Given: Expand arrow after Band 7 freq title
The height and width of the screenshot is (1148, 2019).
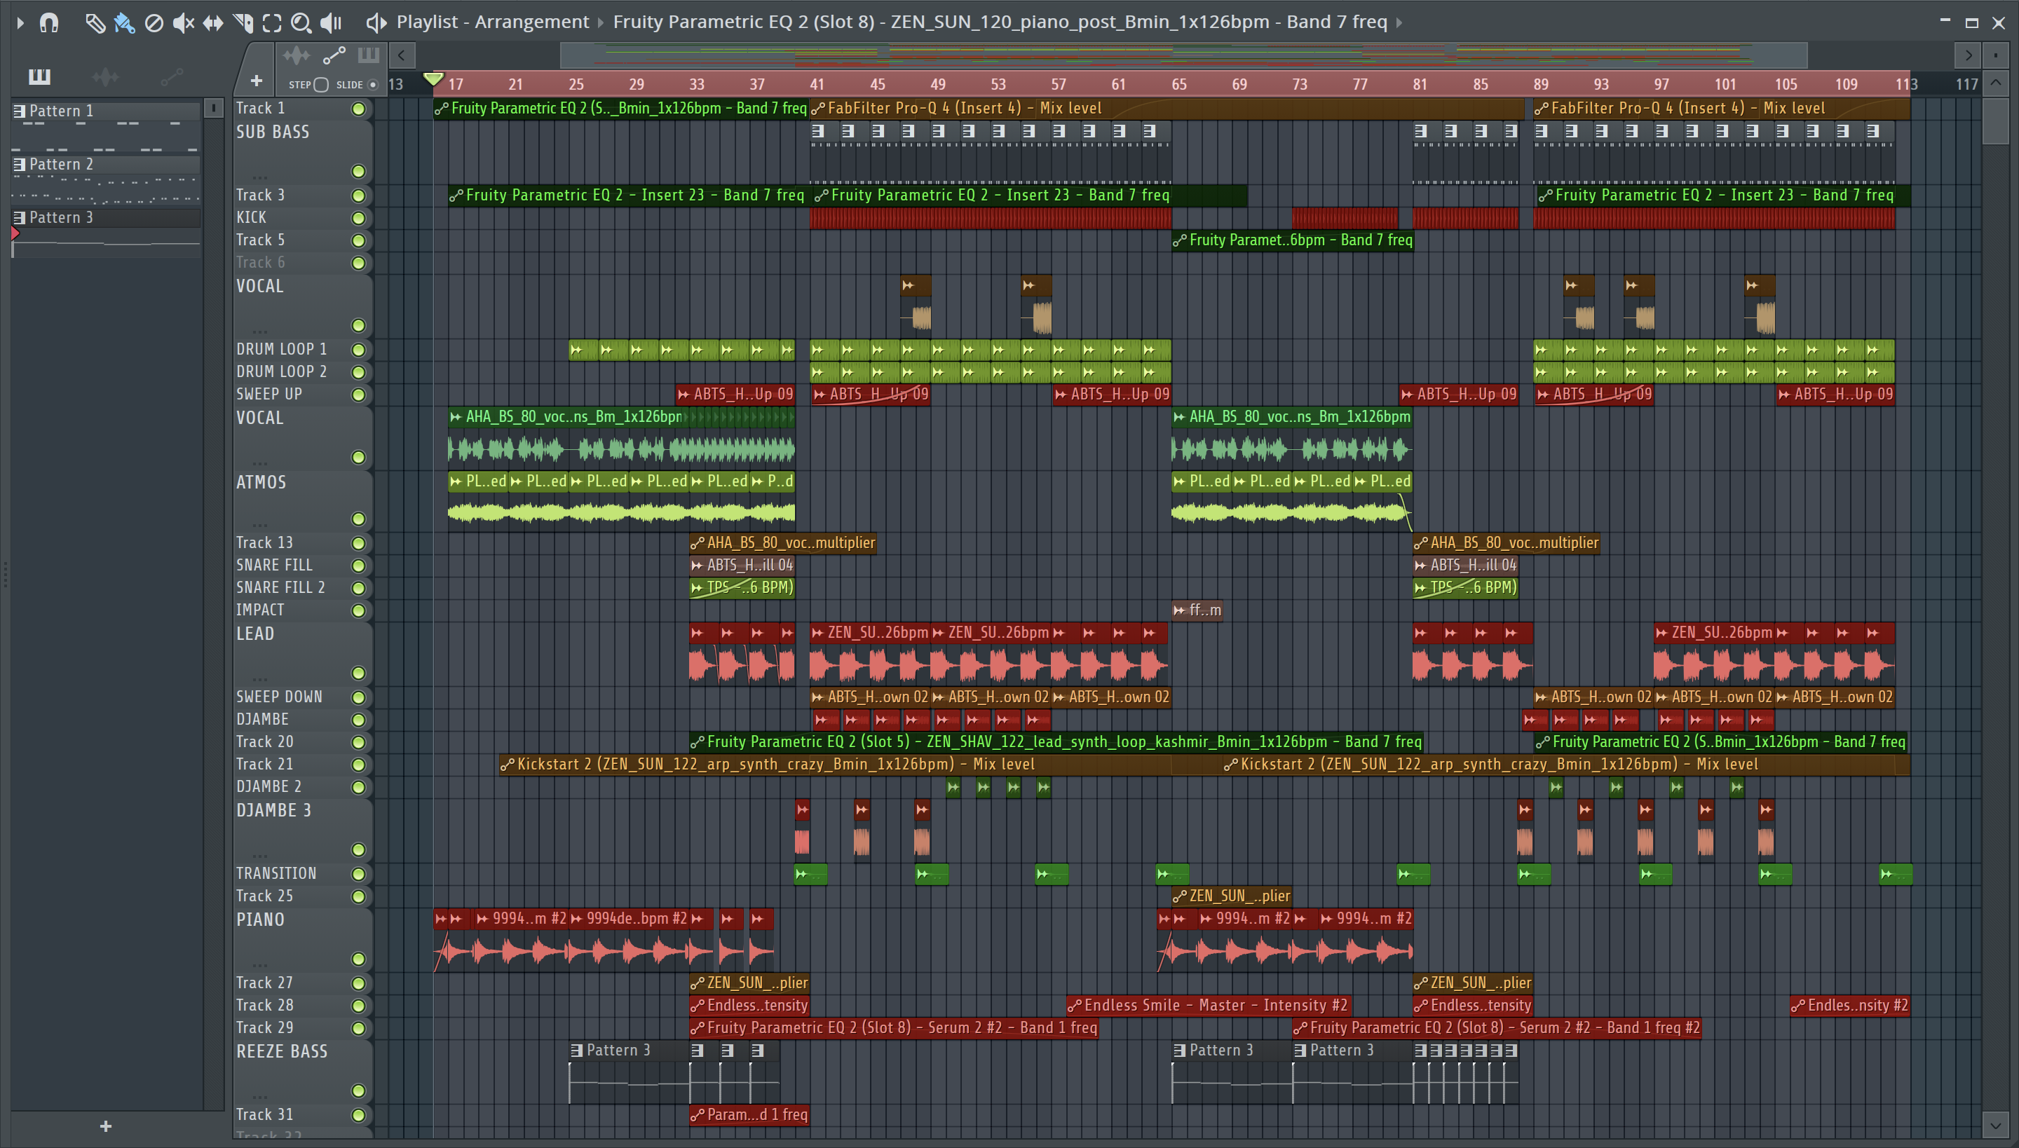Looking at the screenshot, I should 1399,23.
